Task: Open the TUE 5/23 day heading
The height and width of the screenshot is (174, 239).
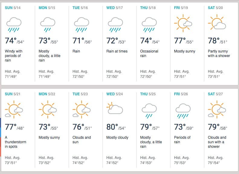Action: [80, 94]
